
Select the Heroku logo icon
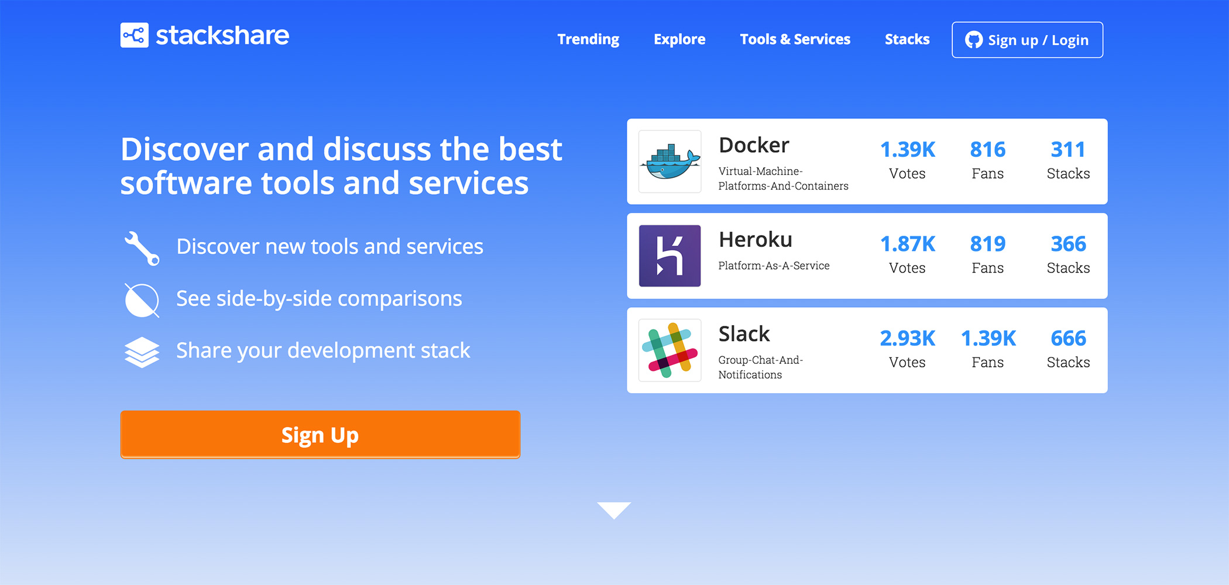(670, 256)
